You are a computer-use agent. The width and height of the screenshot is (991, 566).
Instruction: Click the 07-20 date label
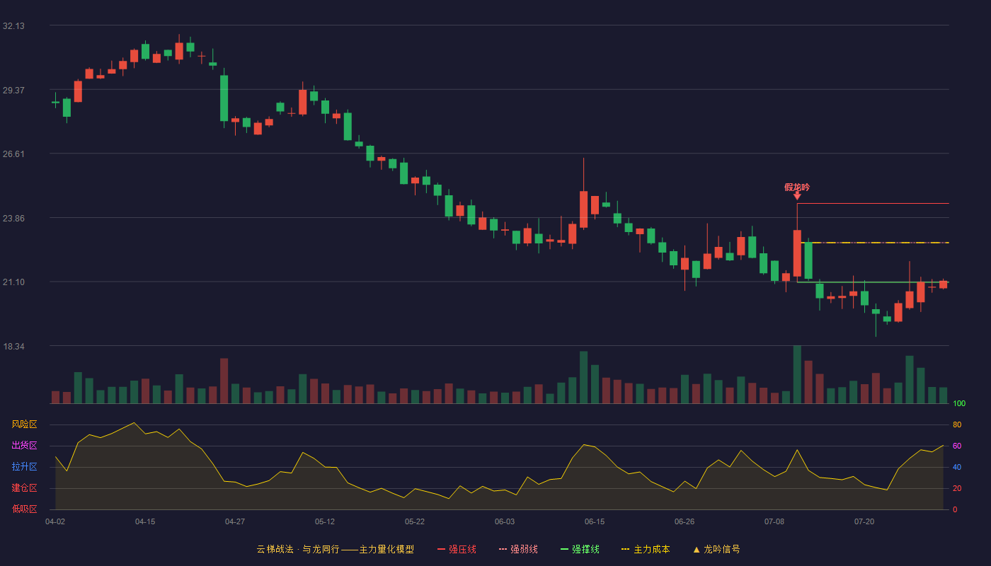(864, 521)
